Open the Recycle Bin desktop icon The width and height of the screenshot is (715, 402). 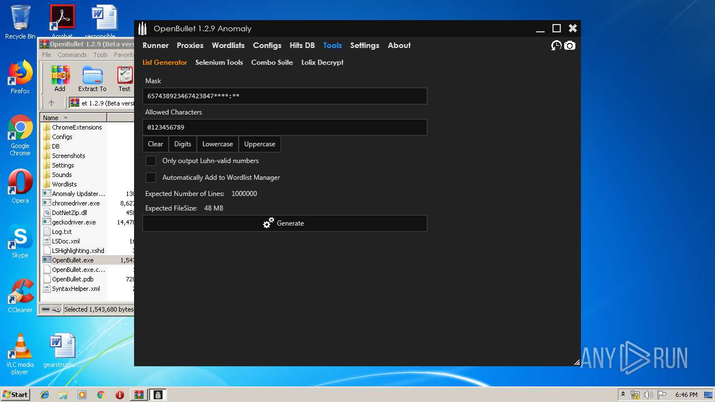tap(20, 22)
